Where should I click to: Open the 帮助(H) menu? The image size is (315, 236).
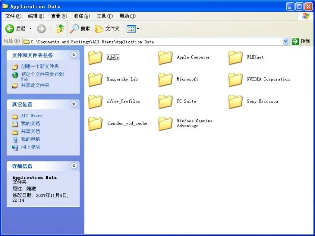[127, 16]
